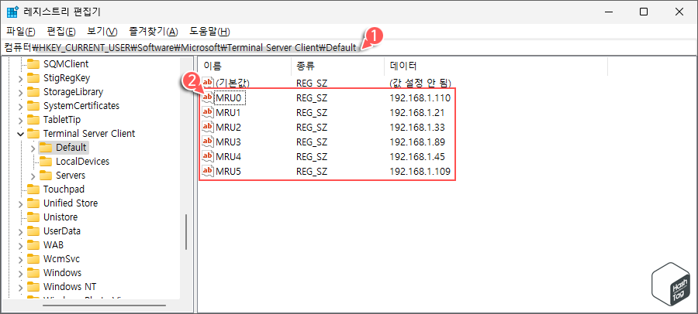This screenshot has height=314, width=698.
Task: Open the 즐겨찾기(A) menu
Action: point(153,32)
